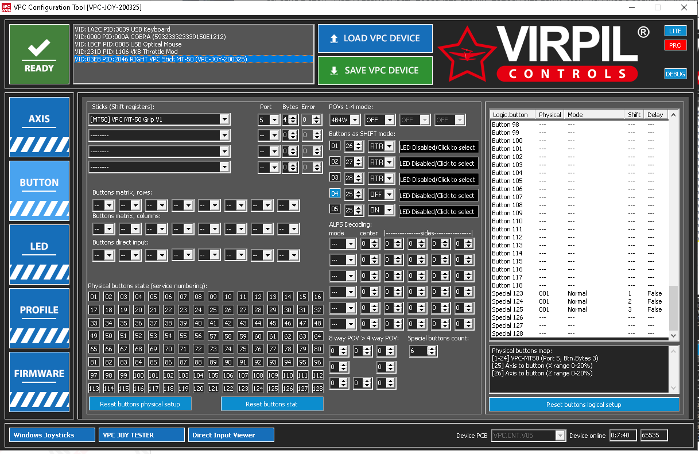
Task: Open the 4B4W POV mode dropdown
Action: pyautogui.click(x=344, y=120)
